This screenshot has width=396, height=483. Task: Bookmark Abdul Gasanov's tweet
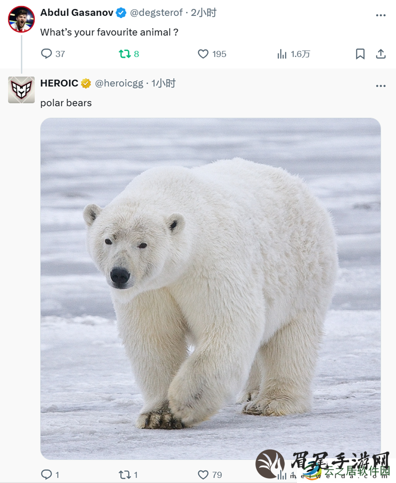(360, 54)
